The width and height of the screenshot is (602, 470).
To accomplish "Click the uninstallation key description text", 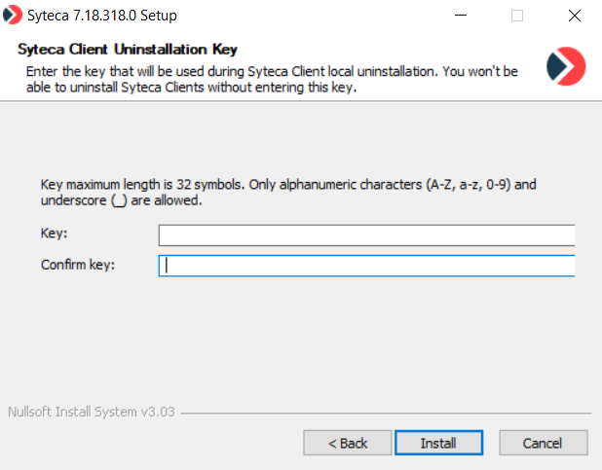I will 273,81.
